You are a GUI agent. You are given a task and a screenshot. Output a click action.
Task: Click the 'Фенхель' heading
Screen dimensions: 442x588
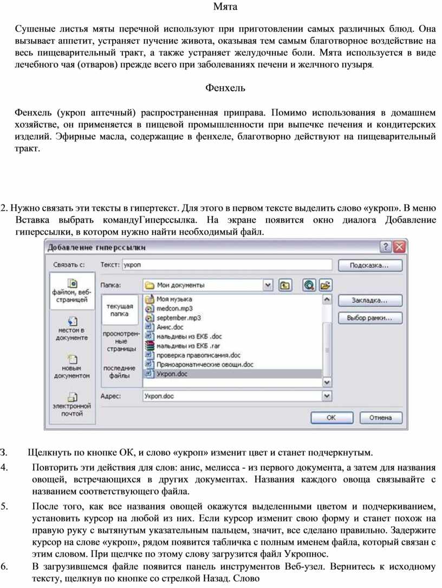click(225, 88)
